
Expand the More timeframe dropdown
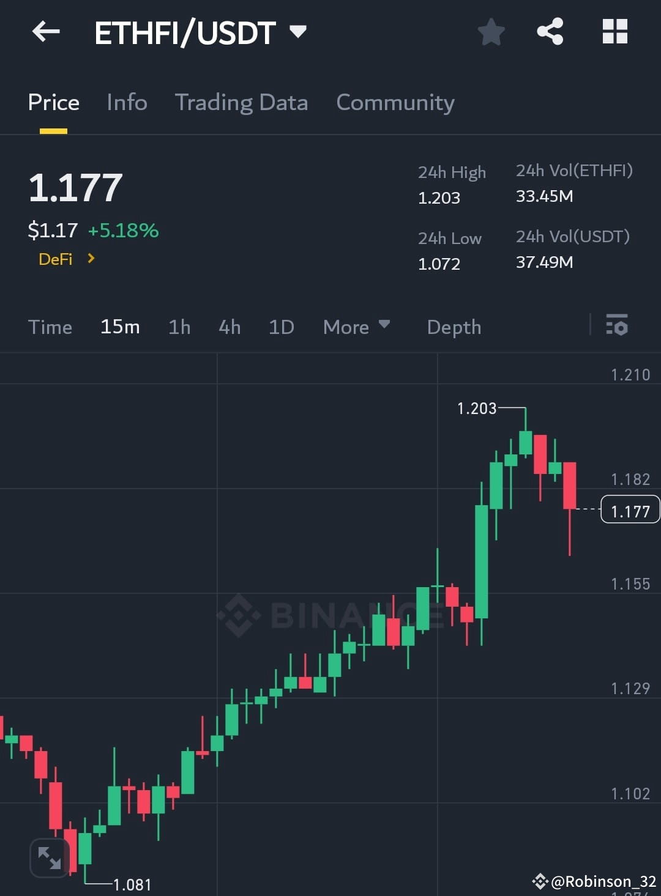point(356,327)
